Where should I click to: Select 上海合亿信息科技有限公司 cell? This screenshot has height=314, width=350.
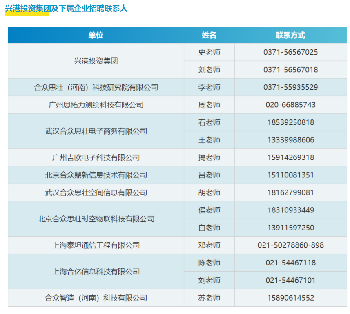[96, 272]
